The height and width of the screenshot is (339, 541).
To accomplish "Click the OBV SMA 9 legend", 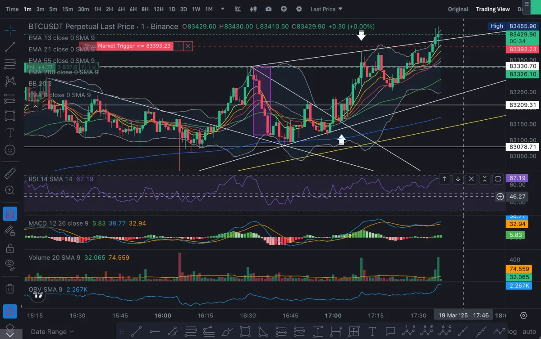I will pos(45,289).
